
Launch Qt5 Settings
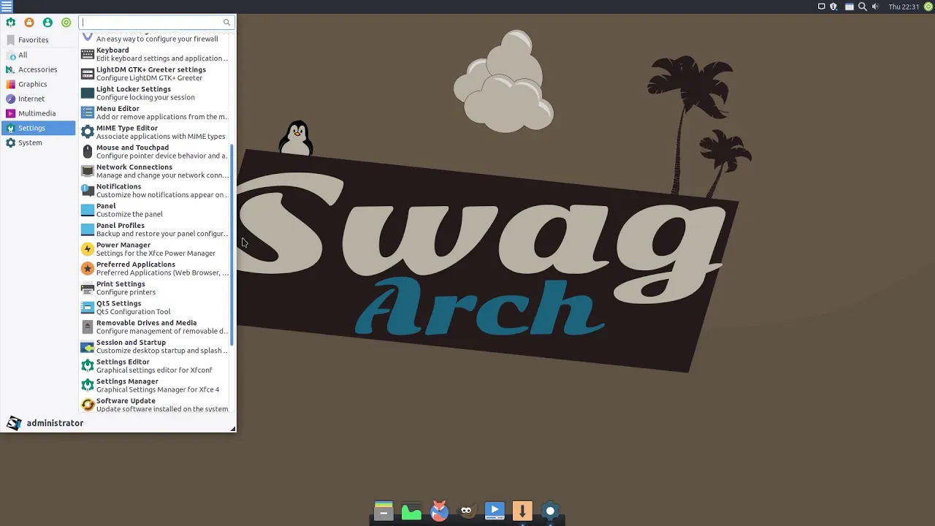[x=154, y=308]
